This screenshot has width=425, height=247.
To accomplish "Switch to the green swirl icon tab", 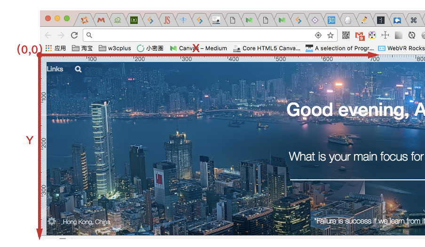I will click(118, 20).
